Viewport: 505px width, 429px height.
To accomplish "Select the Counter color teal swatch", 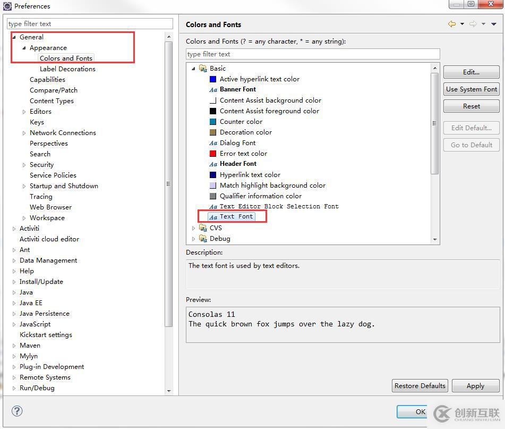I will pyautogui.click(x=213, y=122).
